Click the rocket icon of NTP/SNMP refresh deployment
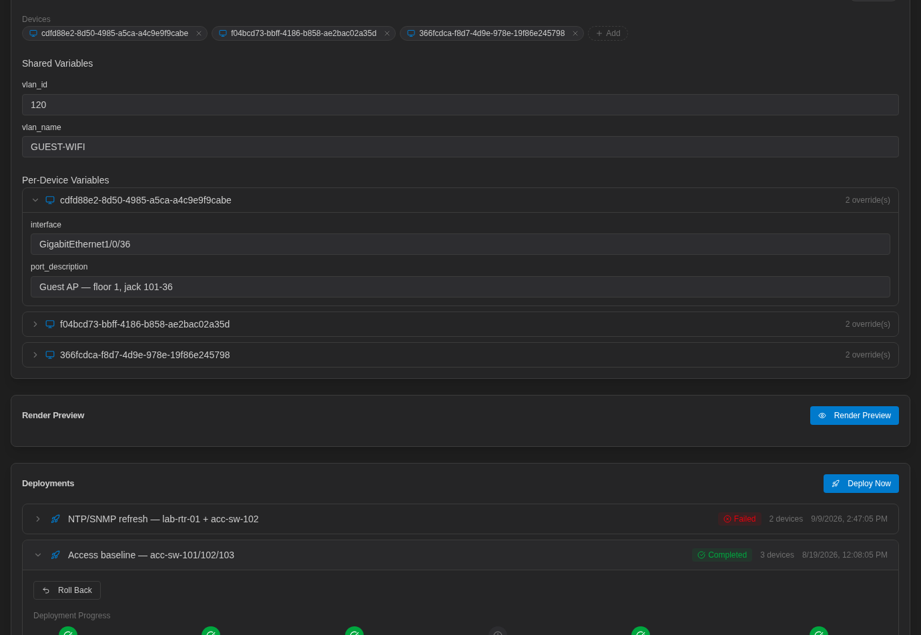This screenshot has height=635, width=921. coord(55,519)
